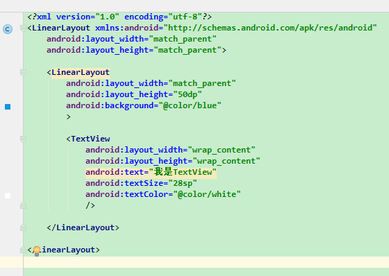Click the lone '>' closing the nested LinearLayout tag
Viewport: 389px width, 276px height.
(69, 117)
